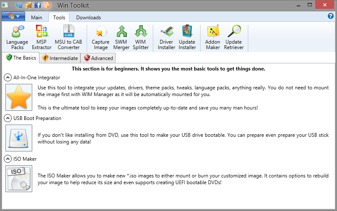Switch to the Main ribbon tab

click(36, 17)
